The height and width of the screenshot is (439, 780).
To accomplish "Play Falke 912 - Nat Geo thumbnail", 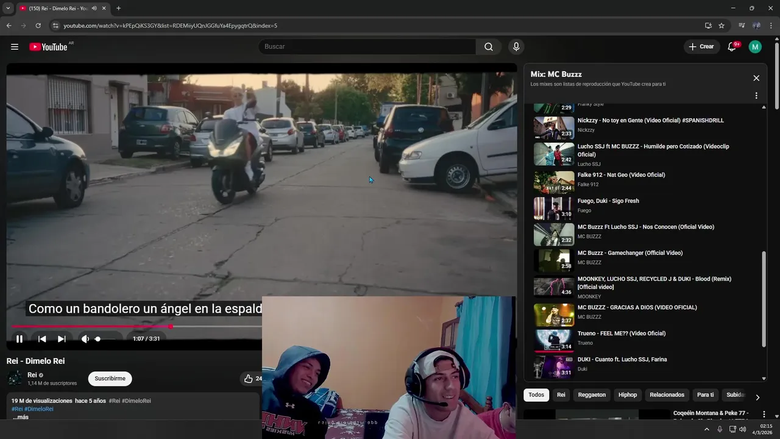I will click(554, 182).
